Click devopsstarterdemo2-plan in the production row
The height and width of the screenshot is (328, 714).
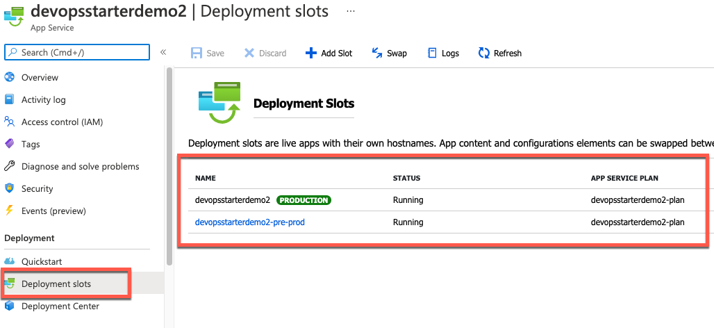638,200
